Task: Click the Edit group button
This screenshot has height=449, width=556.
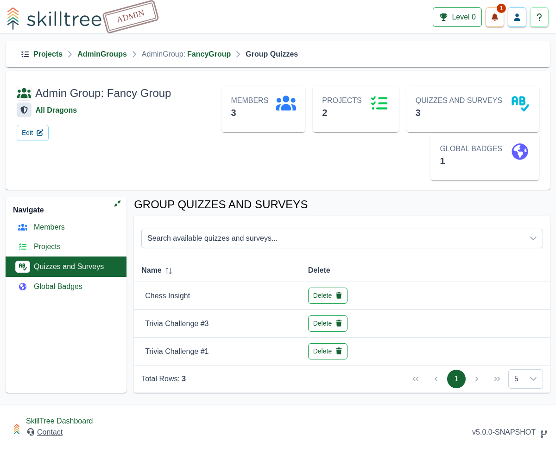Action: tap(32, 133)
